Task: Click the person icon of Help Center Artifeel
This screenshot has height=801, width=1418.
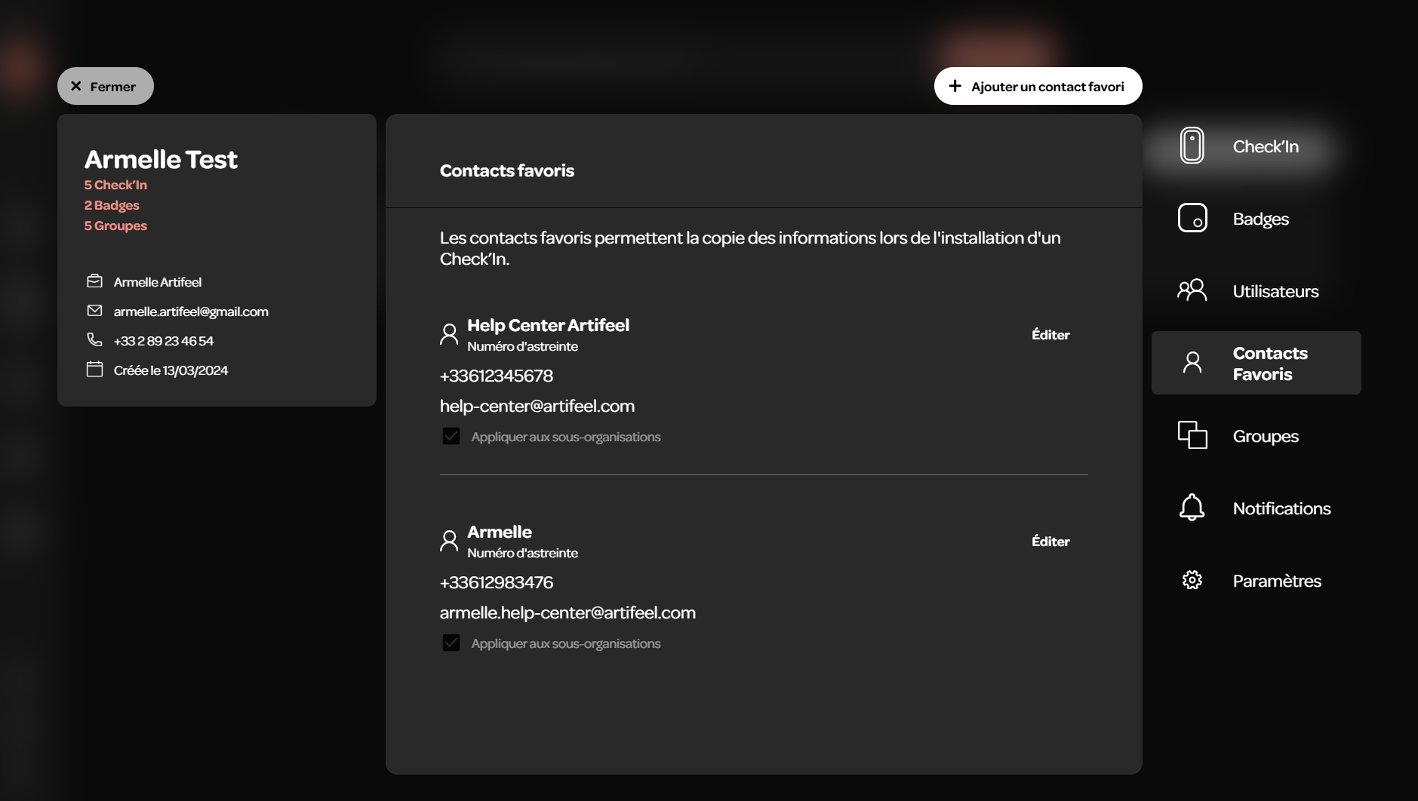Action: pos(449,334)
